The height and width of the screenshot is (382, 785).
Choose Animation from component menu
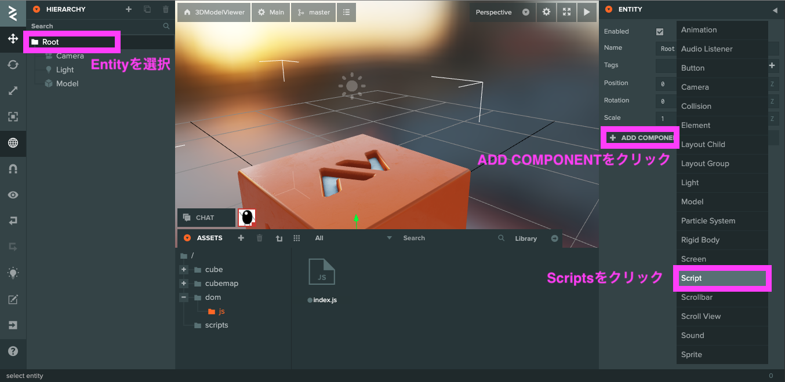(722, 30)
